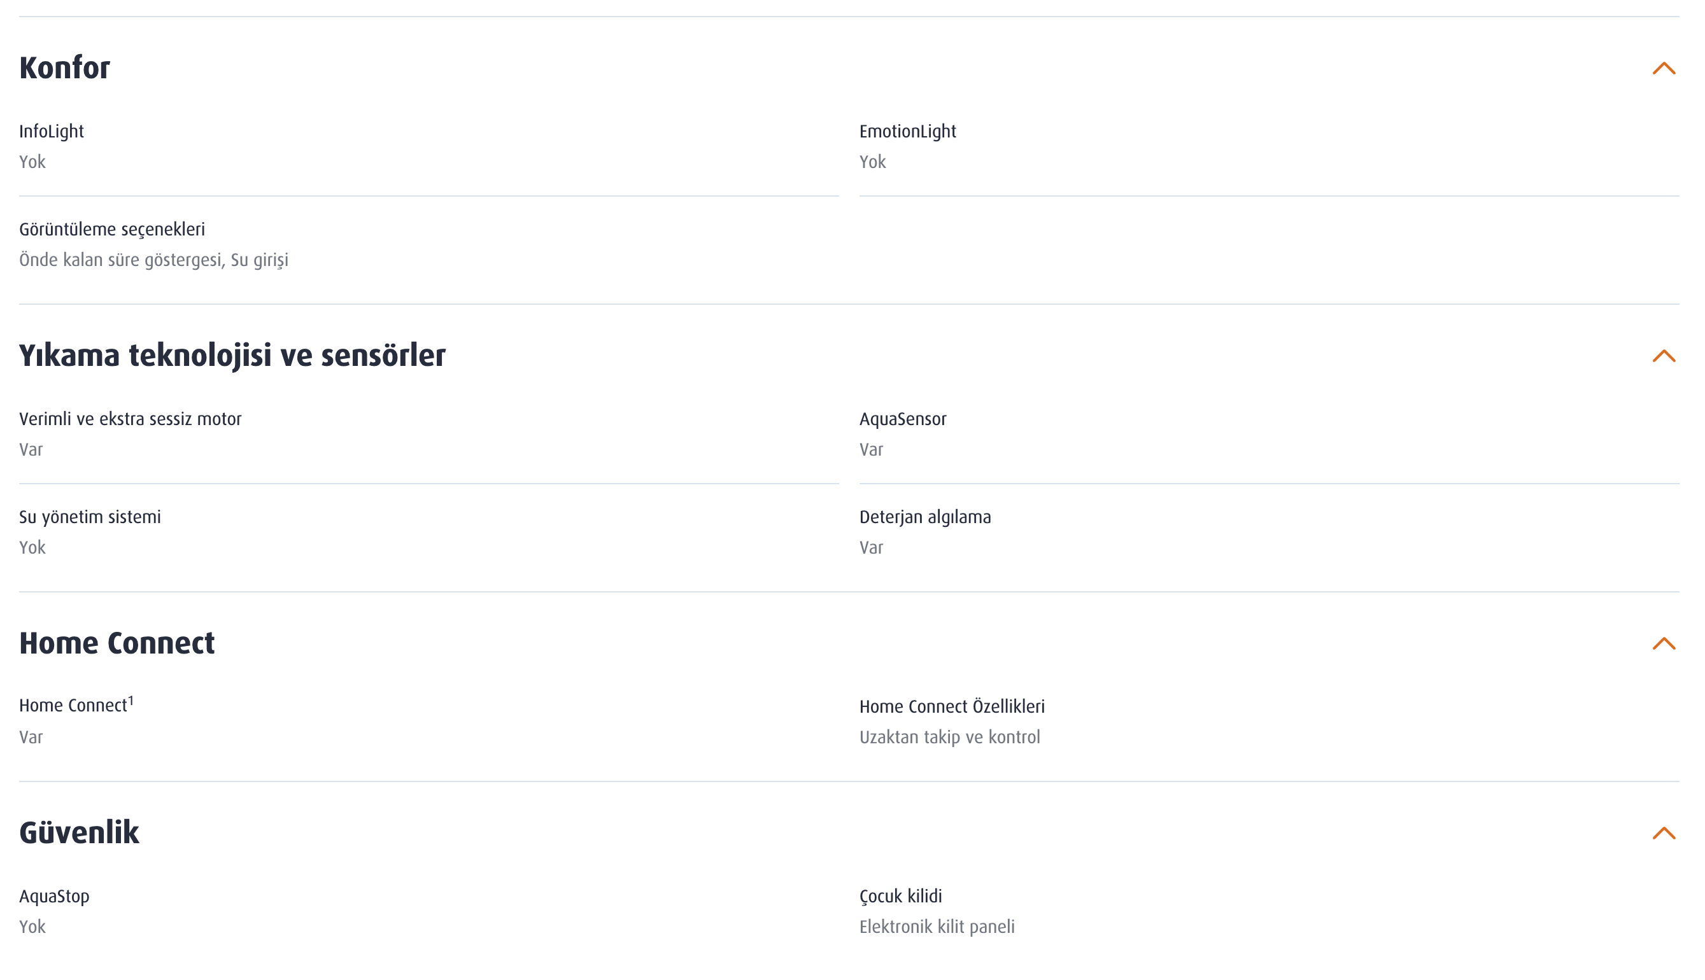Viewport: 1705px width, 980px height.
Task: Click the Güvenlik section heading
Action: pyautogui.click(x=79, y=832)
